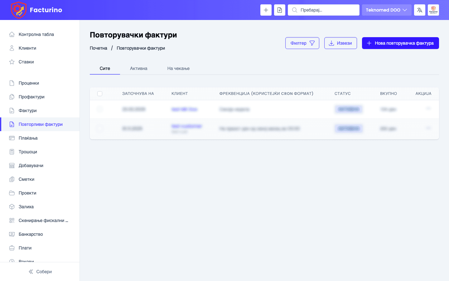Open the Филтер dropdown panel
This screenshot has height=281, width=449.
pyautogui.click(x=302, y=43)
